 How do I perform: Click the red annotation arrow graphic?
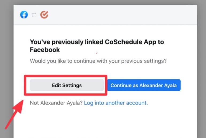(x=14, y=114)
